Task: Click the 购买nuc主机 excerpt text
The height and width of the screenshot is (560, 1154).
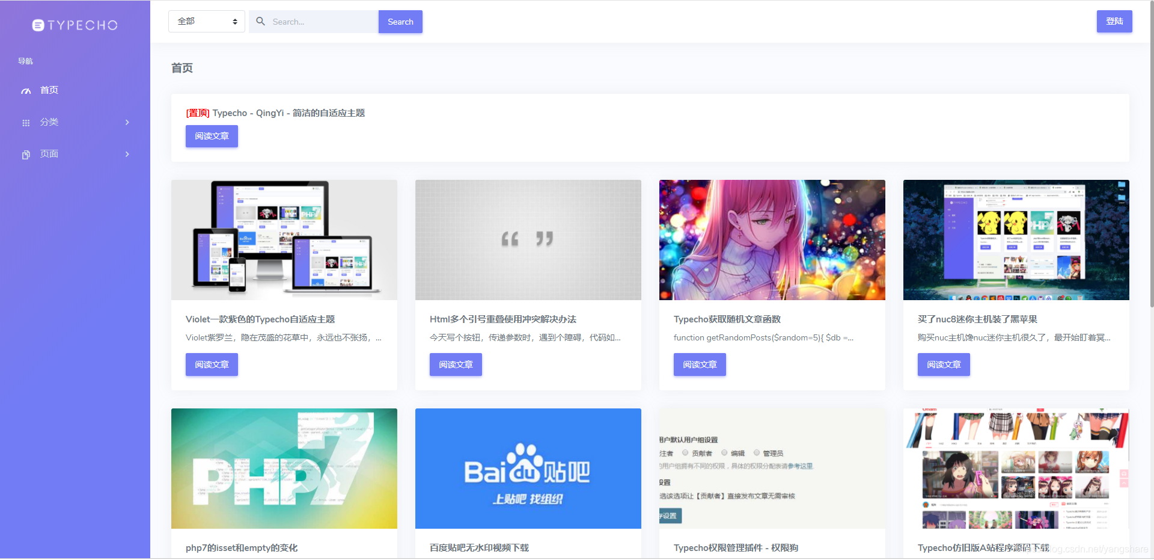Action: click(x=1014, y=337)
